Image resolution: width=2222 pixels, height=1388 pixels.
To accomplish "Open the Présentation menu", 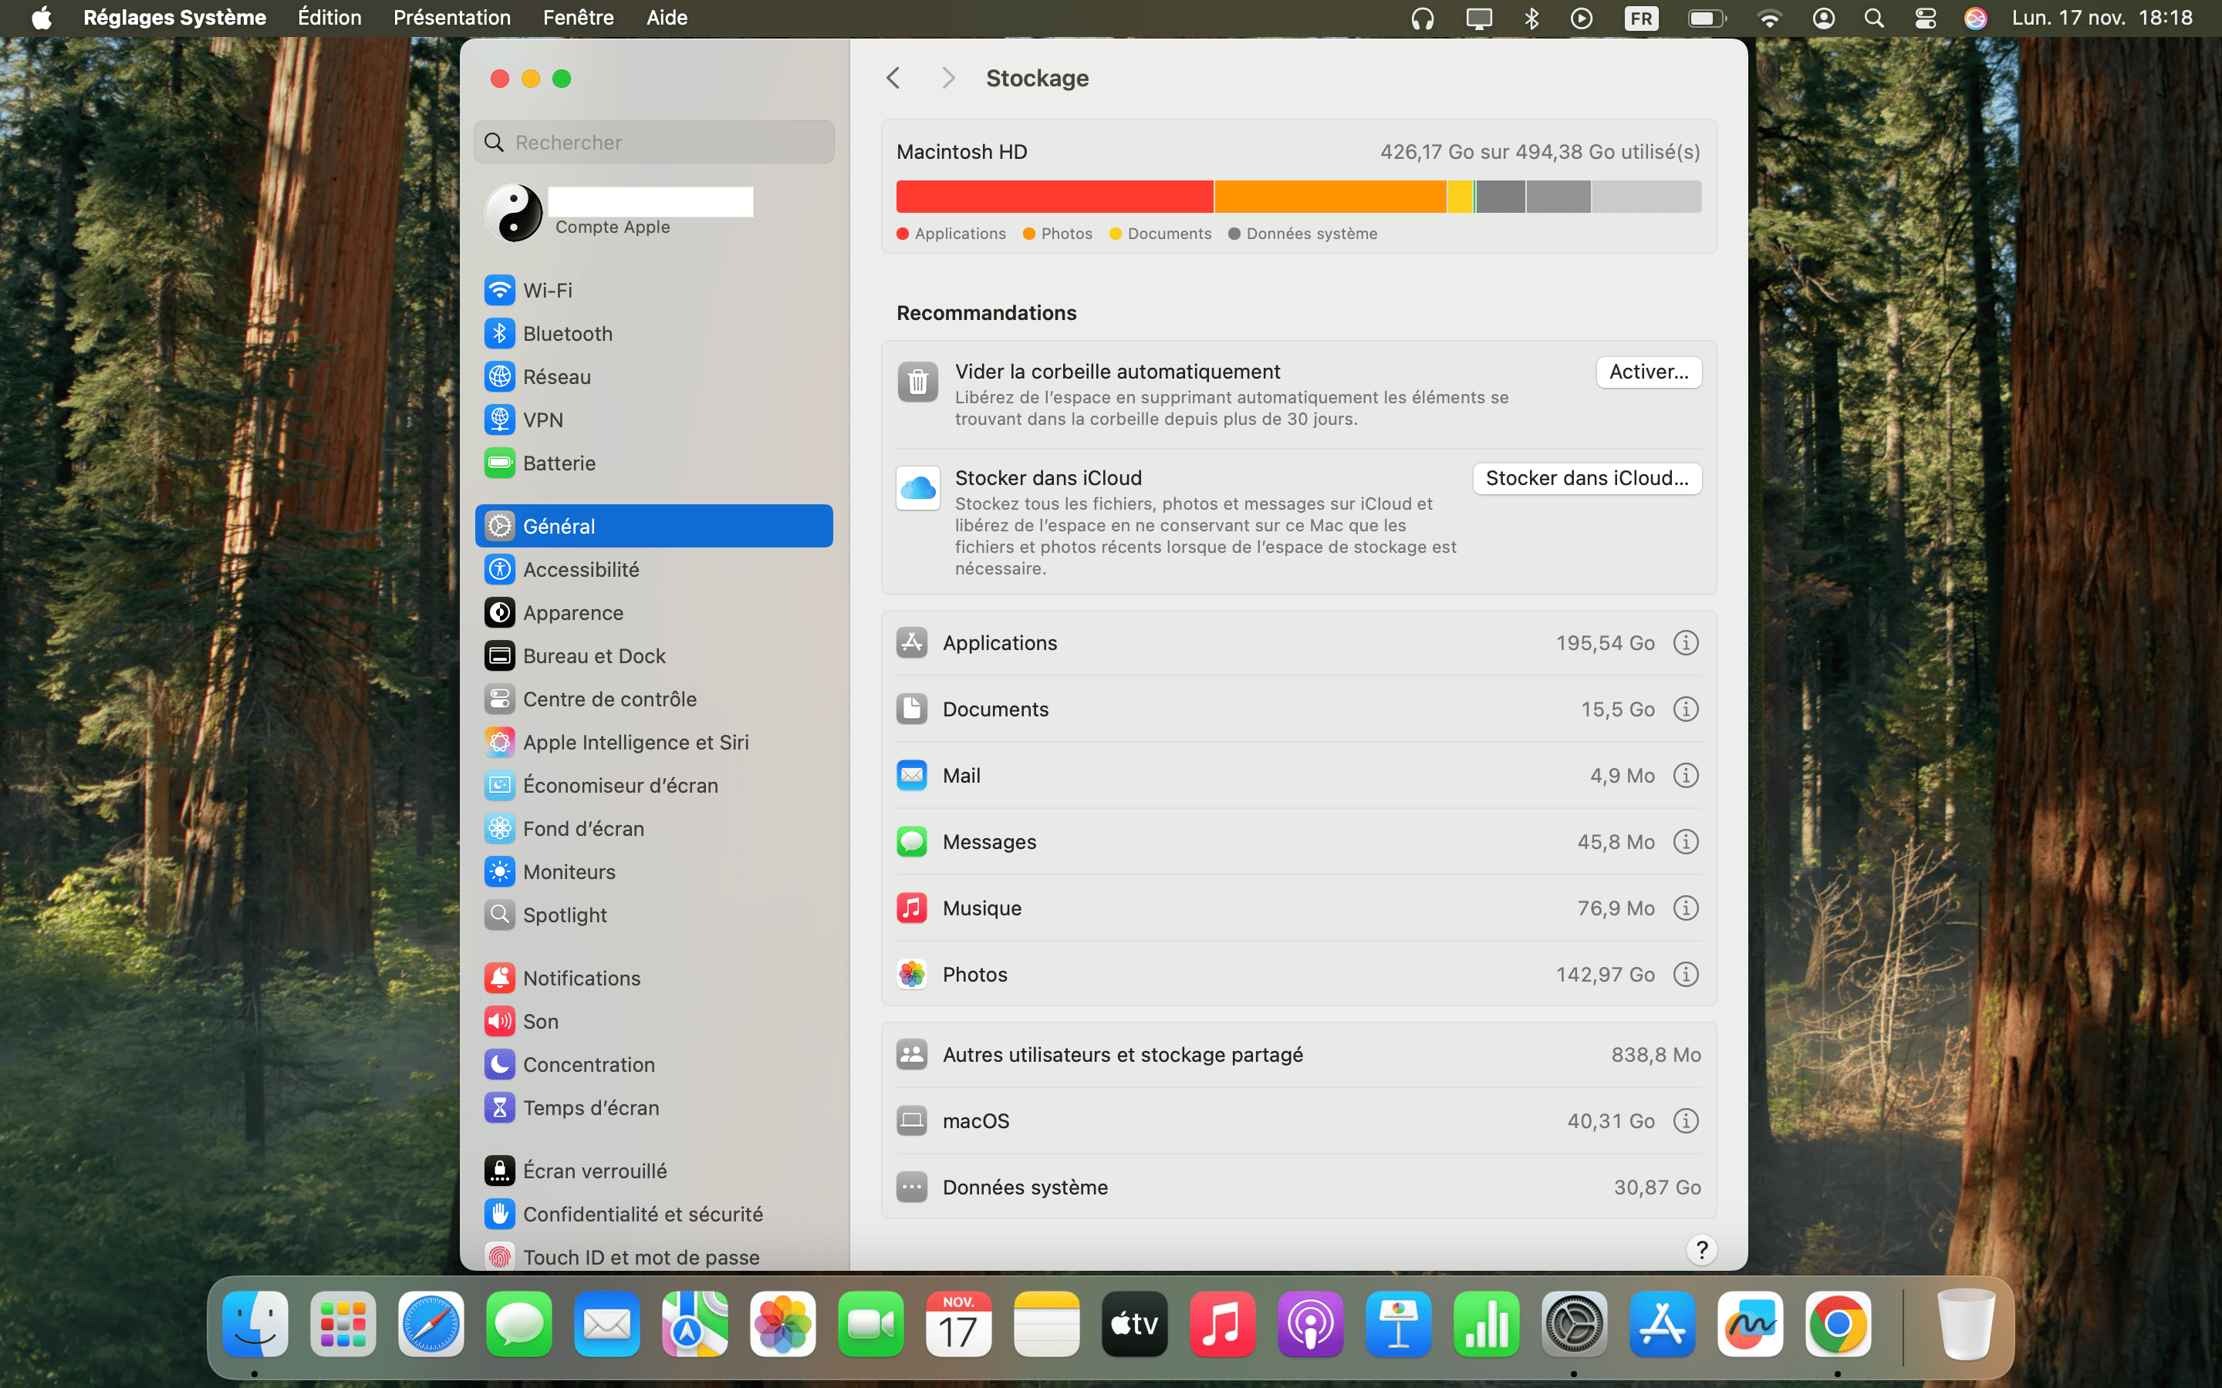I will 452,19.
